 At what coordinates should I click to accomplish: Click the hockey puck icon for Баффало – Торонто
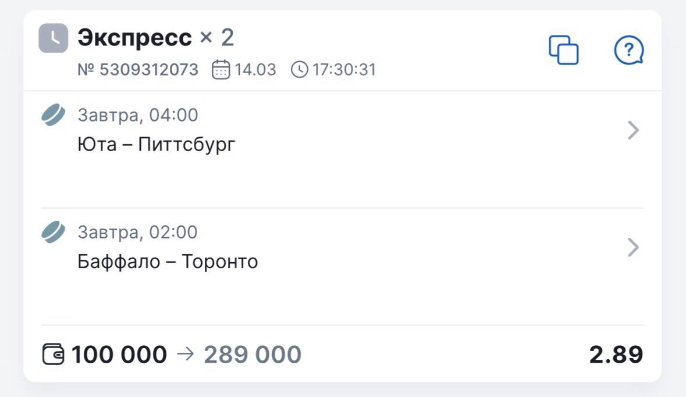(54, 233)
